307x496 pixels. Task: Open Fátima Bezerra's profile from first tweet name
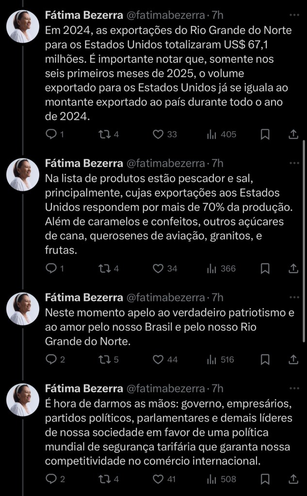coord(83,16)
